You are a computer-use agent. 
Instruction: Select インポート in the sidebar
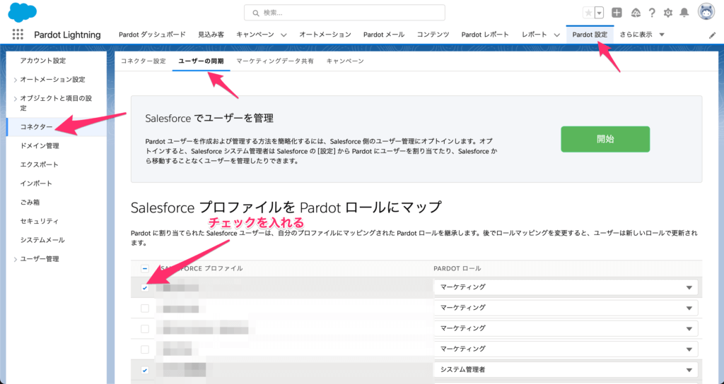click(x=36, y=184)
